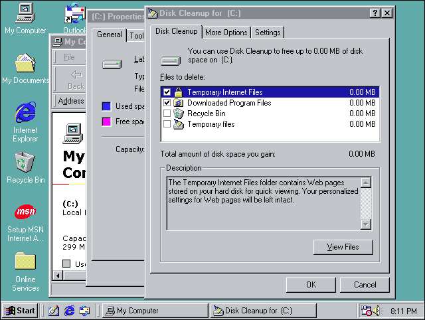
Task: Click help question mark button in title bar
Action: [375, 13]
